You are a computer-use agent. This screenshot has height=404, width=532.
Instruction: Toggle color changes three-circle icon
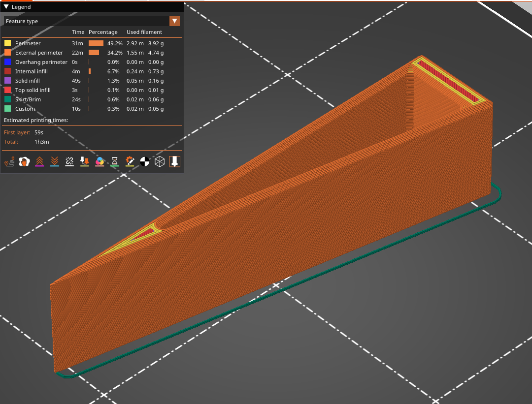tap(100, 162)
